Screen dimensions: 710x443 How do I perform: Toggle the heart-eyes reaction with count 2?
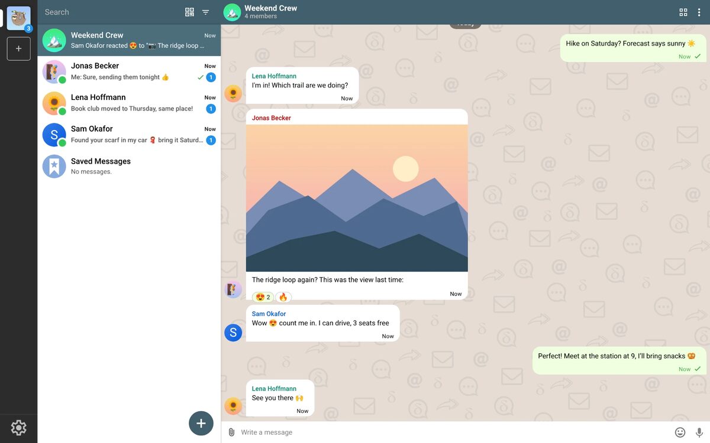(263, 297)
